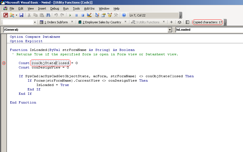Screen dimensions: 243x152
Task: Click 'acSysCmdGetObjectState' in the If line
Action: pyautogui.click(x=65, y=76)
